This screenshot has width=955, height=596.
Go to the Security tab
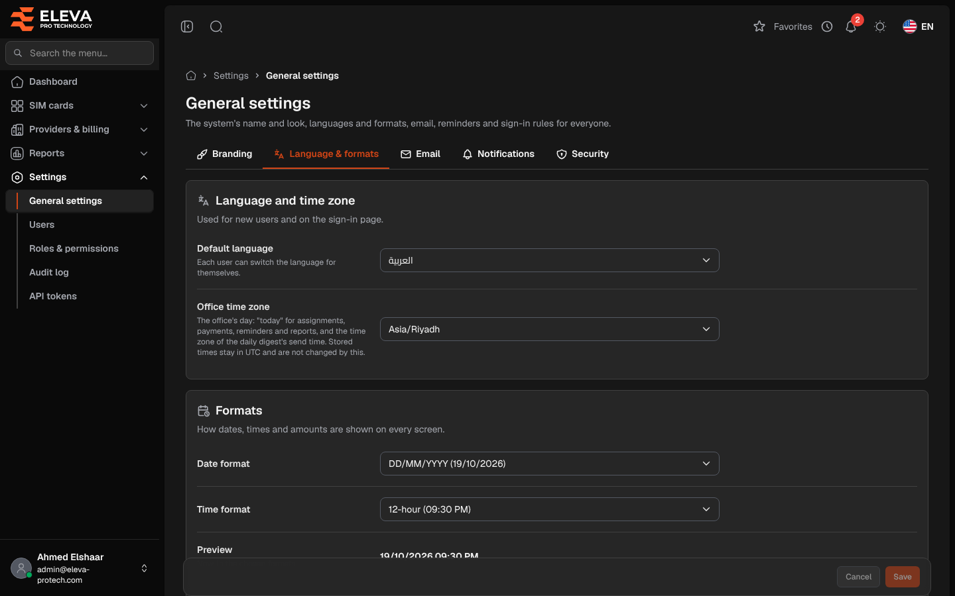(582, 154)
